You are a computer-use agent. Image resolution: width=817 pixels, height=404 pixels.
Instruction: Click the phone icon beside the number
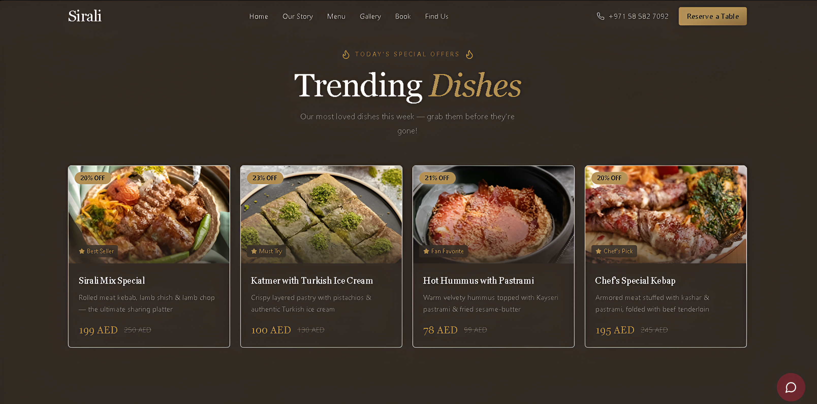[x=600, y=16]
